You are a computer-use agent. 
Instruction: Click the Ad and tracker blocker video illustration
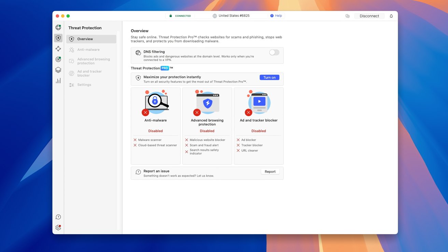click(x=259, y=102)
